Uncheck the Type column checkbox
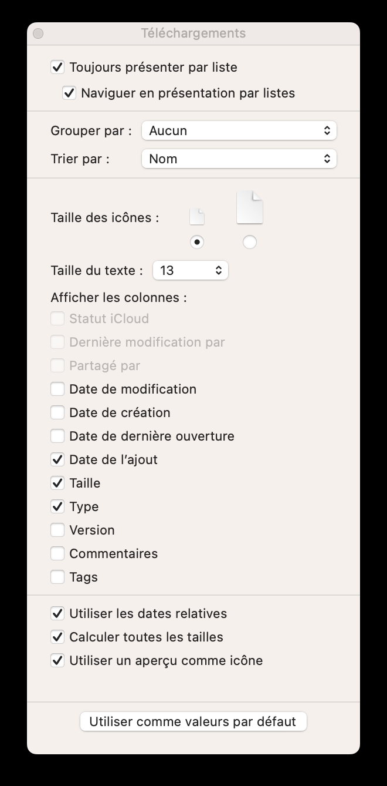 [57, 506]
